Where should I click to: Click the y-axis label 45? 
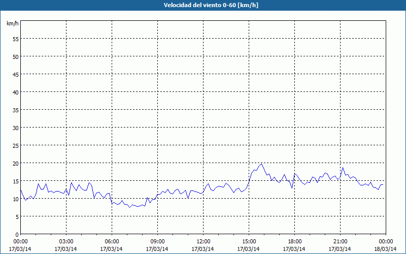[x=16, y=74]
